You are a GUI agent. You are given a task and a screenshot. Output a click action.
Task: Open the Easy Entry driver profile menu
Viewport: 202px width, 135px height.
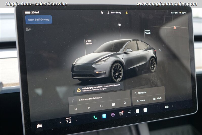coord(114,12)
